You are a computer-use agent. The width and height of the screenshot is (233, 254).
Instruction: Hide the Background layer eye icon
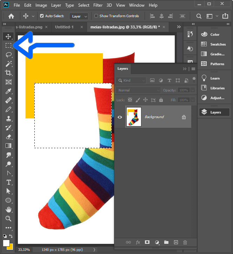pos(120,117)
